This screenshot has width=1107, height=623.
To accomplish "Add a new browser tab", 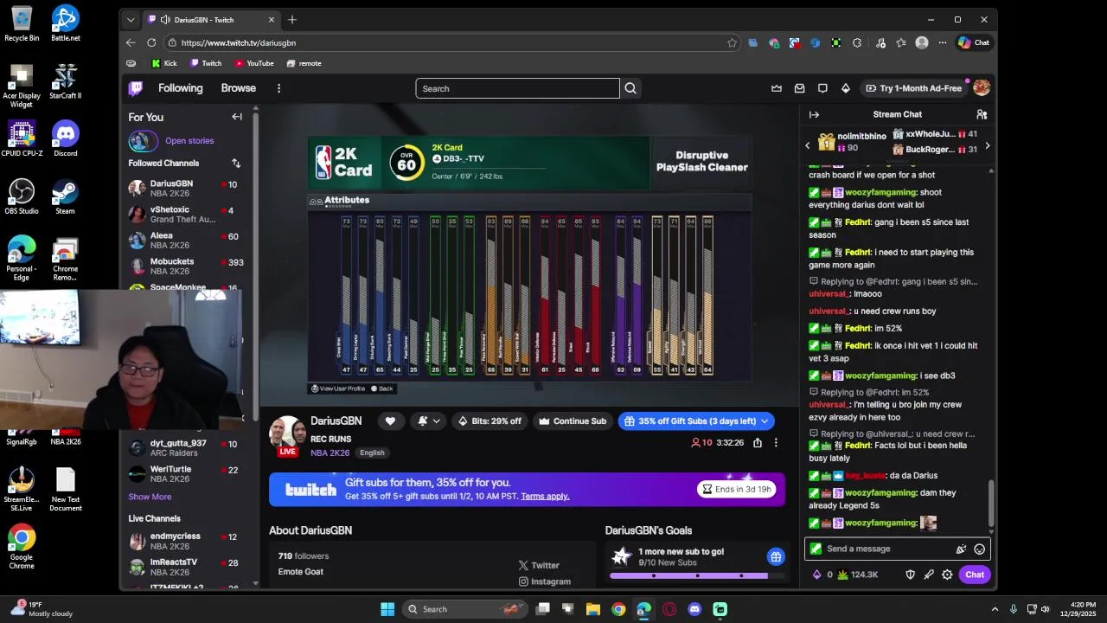I will click(292, 19).
